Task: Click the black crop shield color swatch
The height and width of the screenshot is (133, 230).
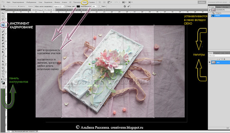Action: click(78, 6)
